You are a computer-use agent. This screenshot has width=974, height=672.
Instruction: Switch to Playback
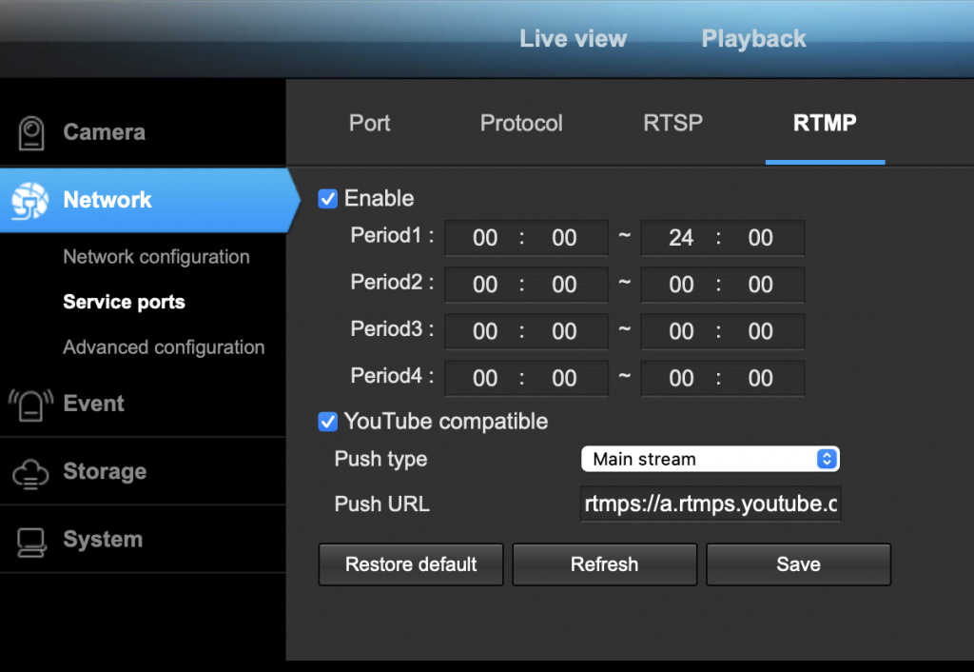pyautogui.click(x=754, y=38)
